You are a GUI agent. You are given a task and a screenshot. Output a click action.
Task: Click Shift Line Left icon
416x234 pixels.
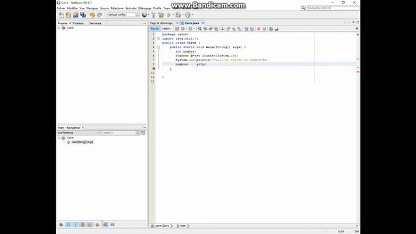click(x=246, y=29)
